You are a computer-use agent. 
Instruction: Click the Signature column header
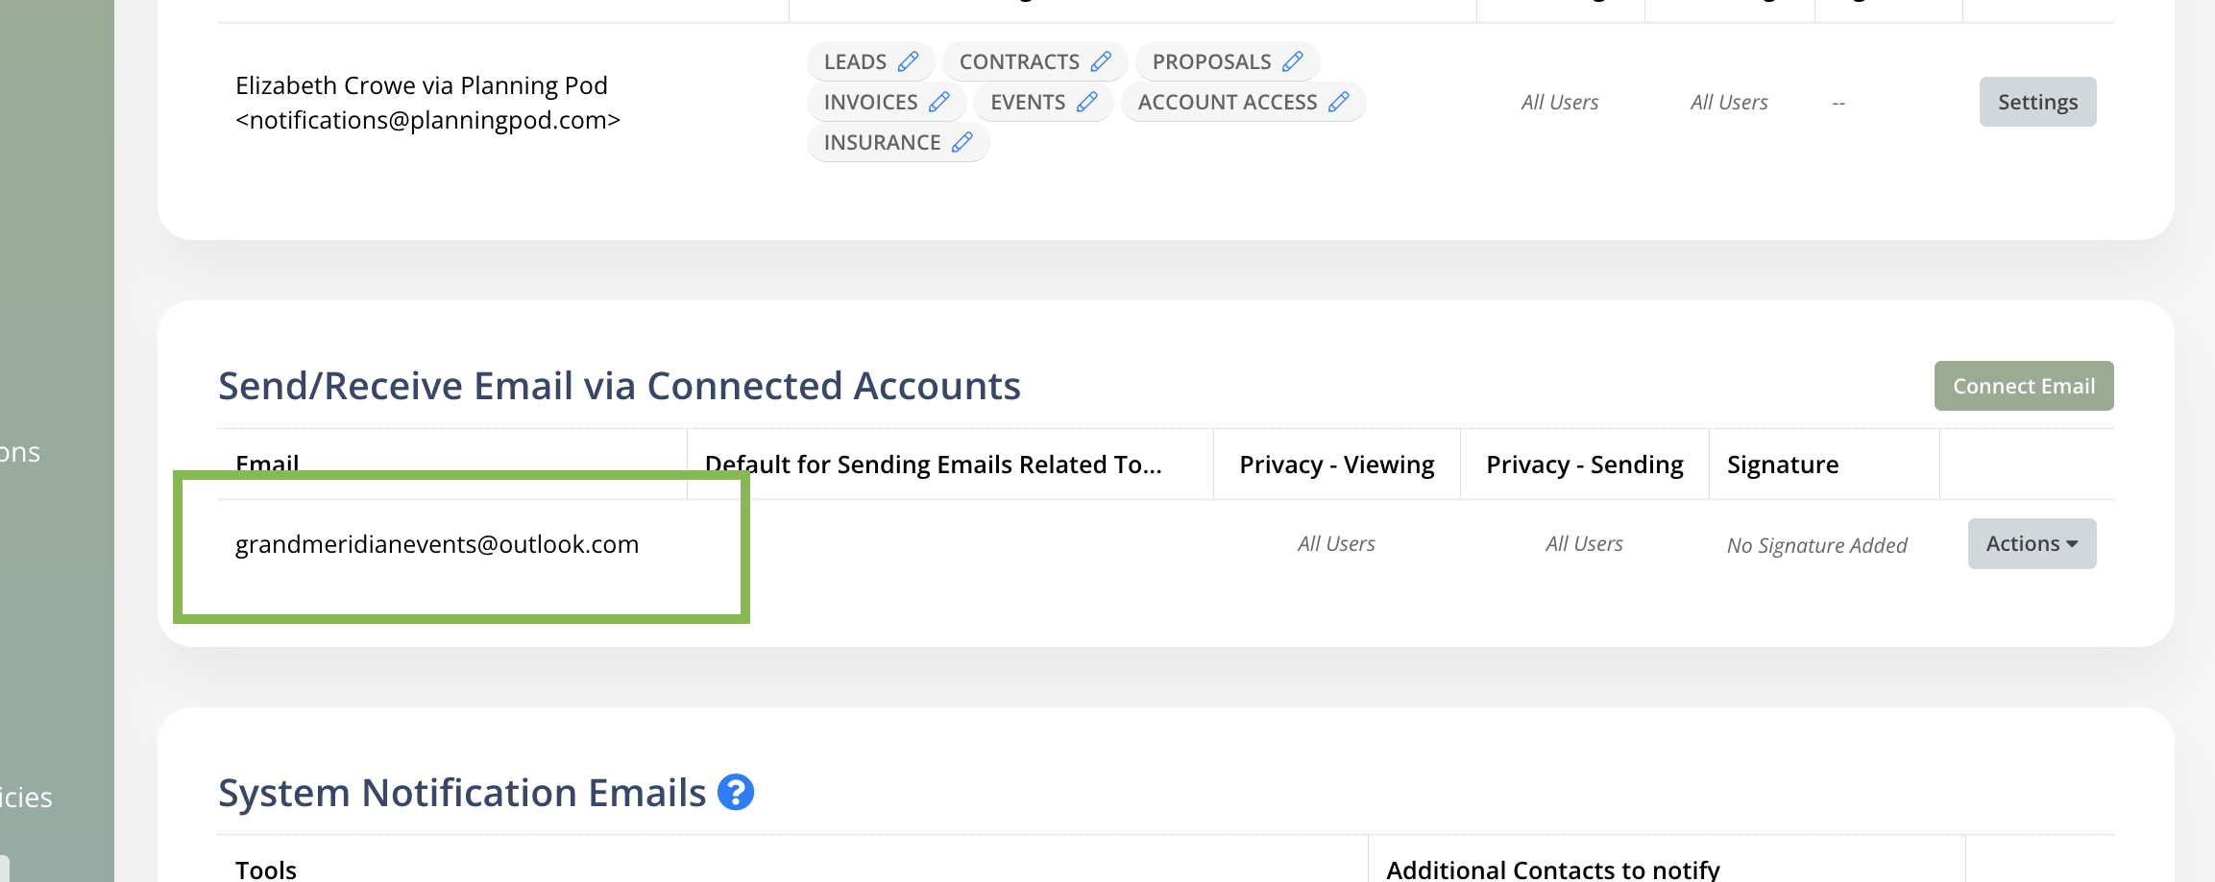click(1783, 465)
